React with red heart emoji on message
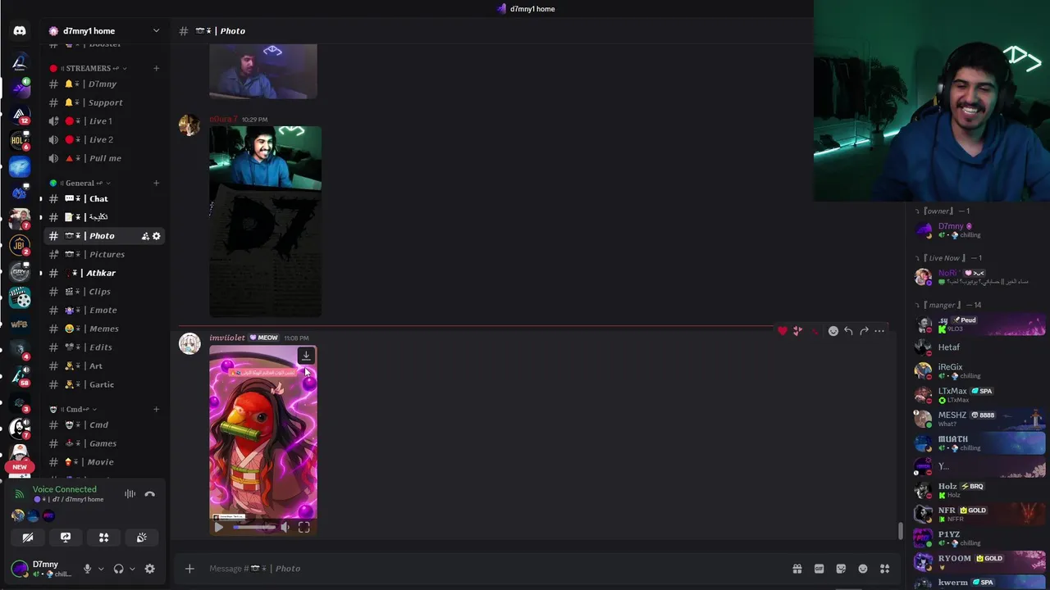The height and width of the screenshot is (590, 1050). (783, 331)
